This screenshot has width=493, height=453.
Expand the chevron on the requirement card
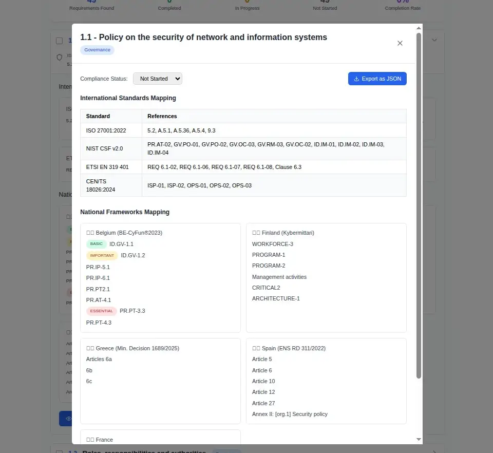[x=434, y=39]
